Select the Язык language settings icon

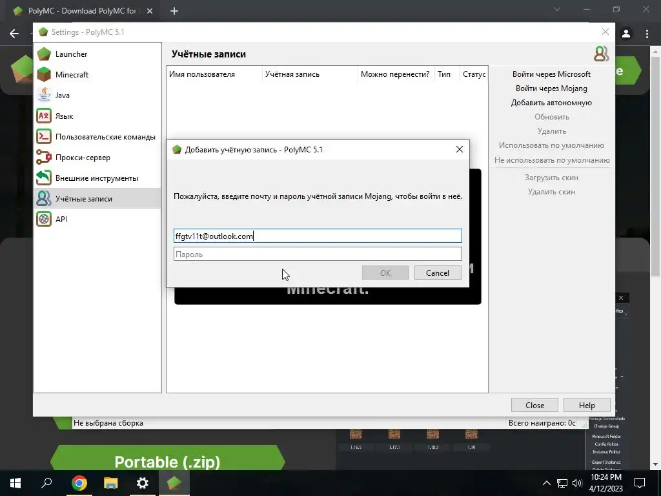click(44, 116)
